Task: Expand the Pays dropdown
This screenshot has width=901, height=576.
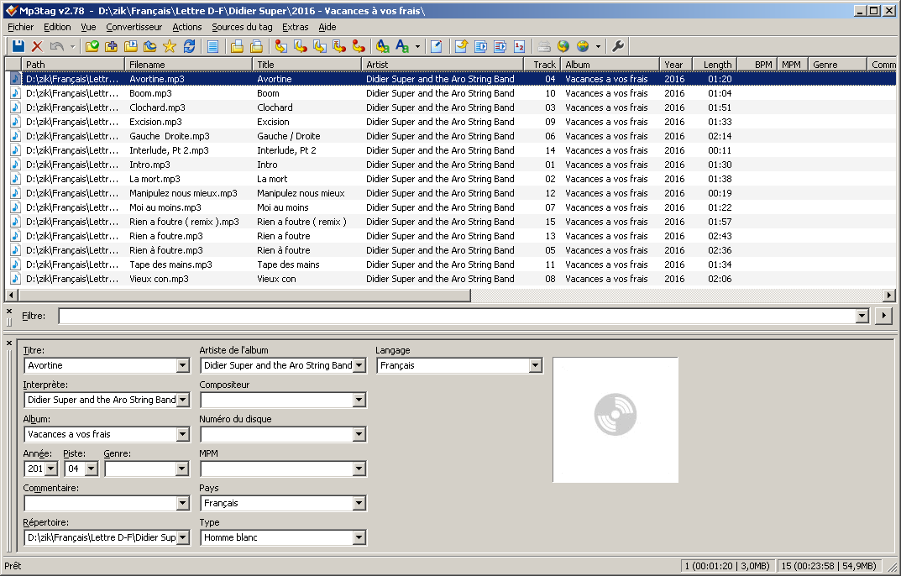Action: tap(359, 504)
